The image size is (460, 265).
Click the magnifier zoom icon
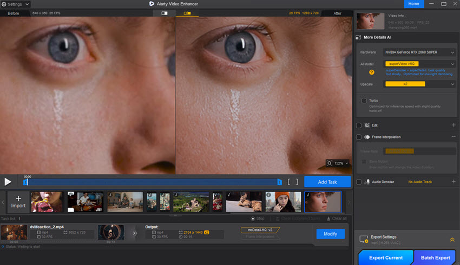pos(330,163)
